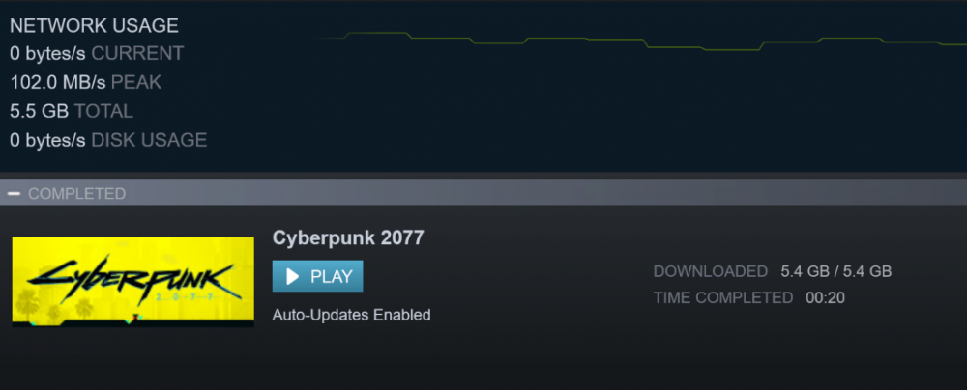
Task: Click the Completed section header label
Action: pyautogui.click(x=77, y=194)
